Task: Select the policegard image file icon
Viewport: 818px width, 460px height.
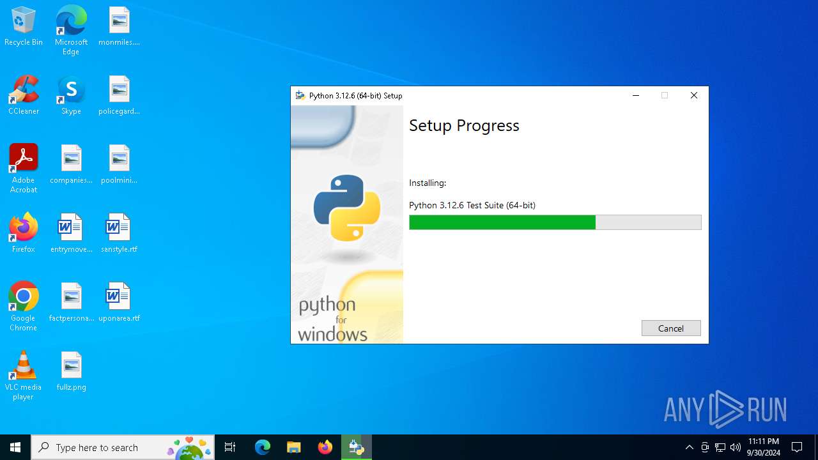Action: tap(119, 96)
